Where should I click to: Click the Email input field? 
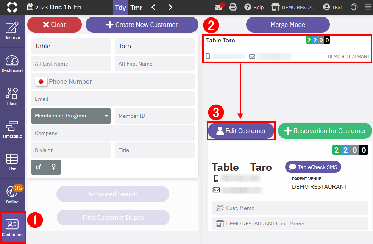click(x=113, y=99)
